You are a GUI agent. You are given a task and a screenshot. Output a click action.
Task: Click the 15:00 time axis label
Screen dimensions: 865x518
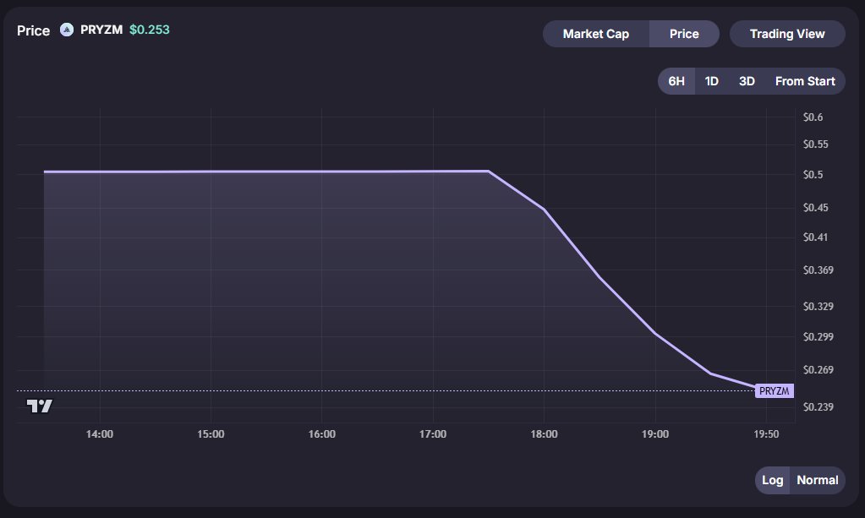click(211, 434)
